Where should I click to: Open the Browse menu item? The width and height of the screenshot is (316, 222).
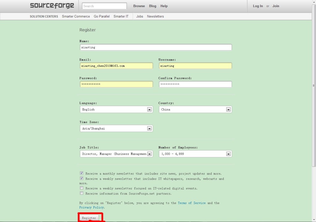[139, 6]
